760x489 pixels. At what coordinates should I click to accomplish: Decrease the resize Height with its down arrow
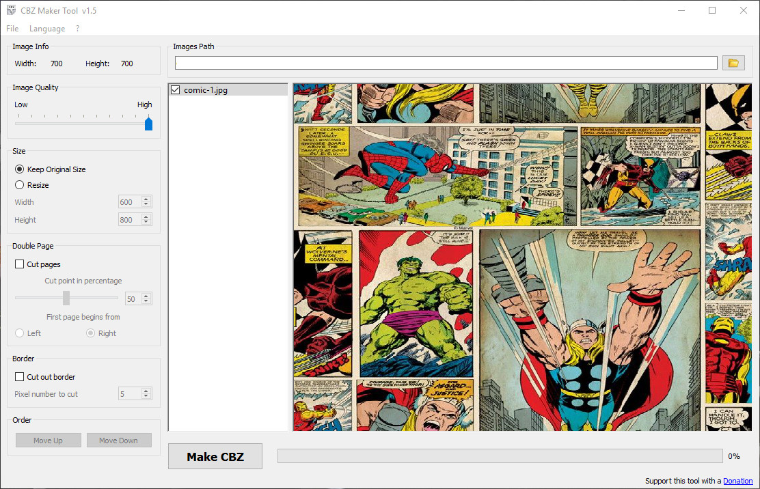coord(146,222)
